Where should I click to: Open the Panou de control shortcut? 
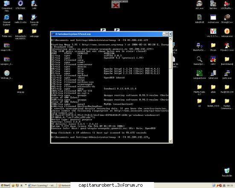(34, 20)
